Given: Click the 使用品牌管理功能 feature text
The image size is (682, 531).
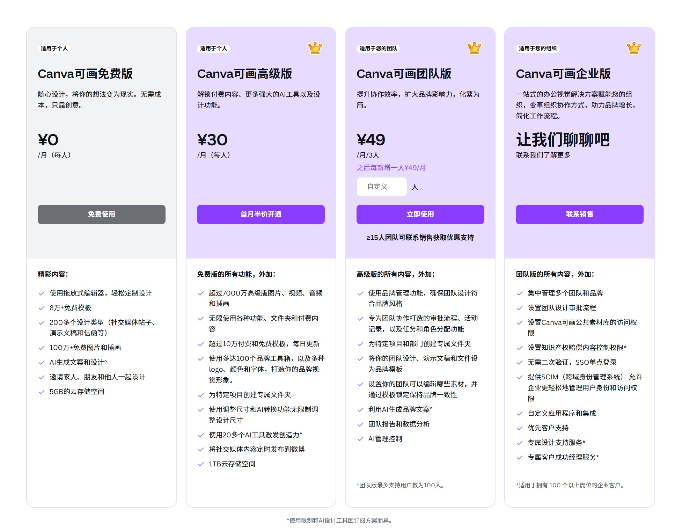Looking at the screenshot, I should tap(423, 298).
